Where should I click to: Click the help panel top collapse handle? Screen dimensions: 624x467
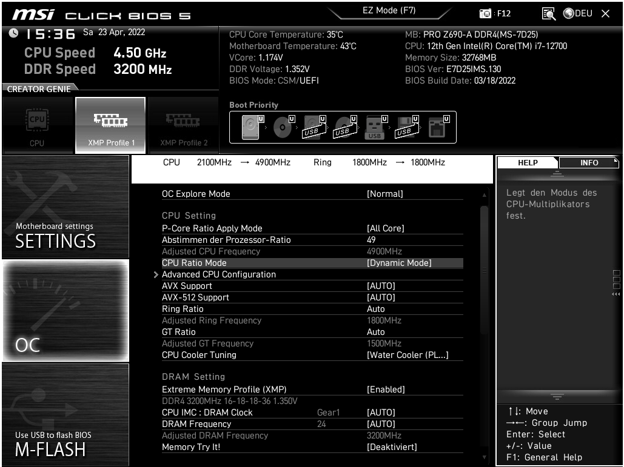[557, 174]
